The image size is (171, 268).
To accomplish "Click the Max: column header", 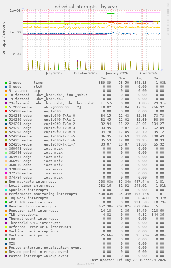I will click(158, 78).
